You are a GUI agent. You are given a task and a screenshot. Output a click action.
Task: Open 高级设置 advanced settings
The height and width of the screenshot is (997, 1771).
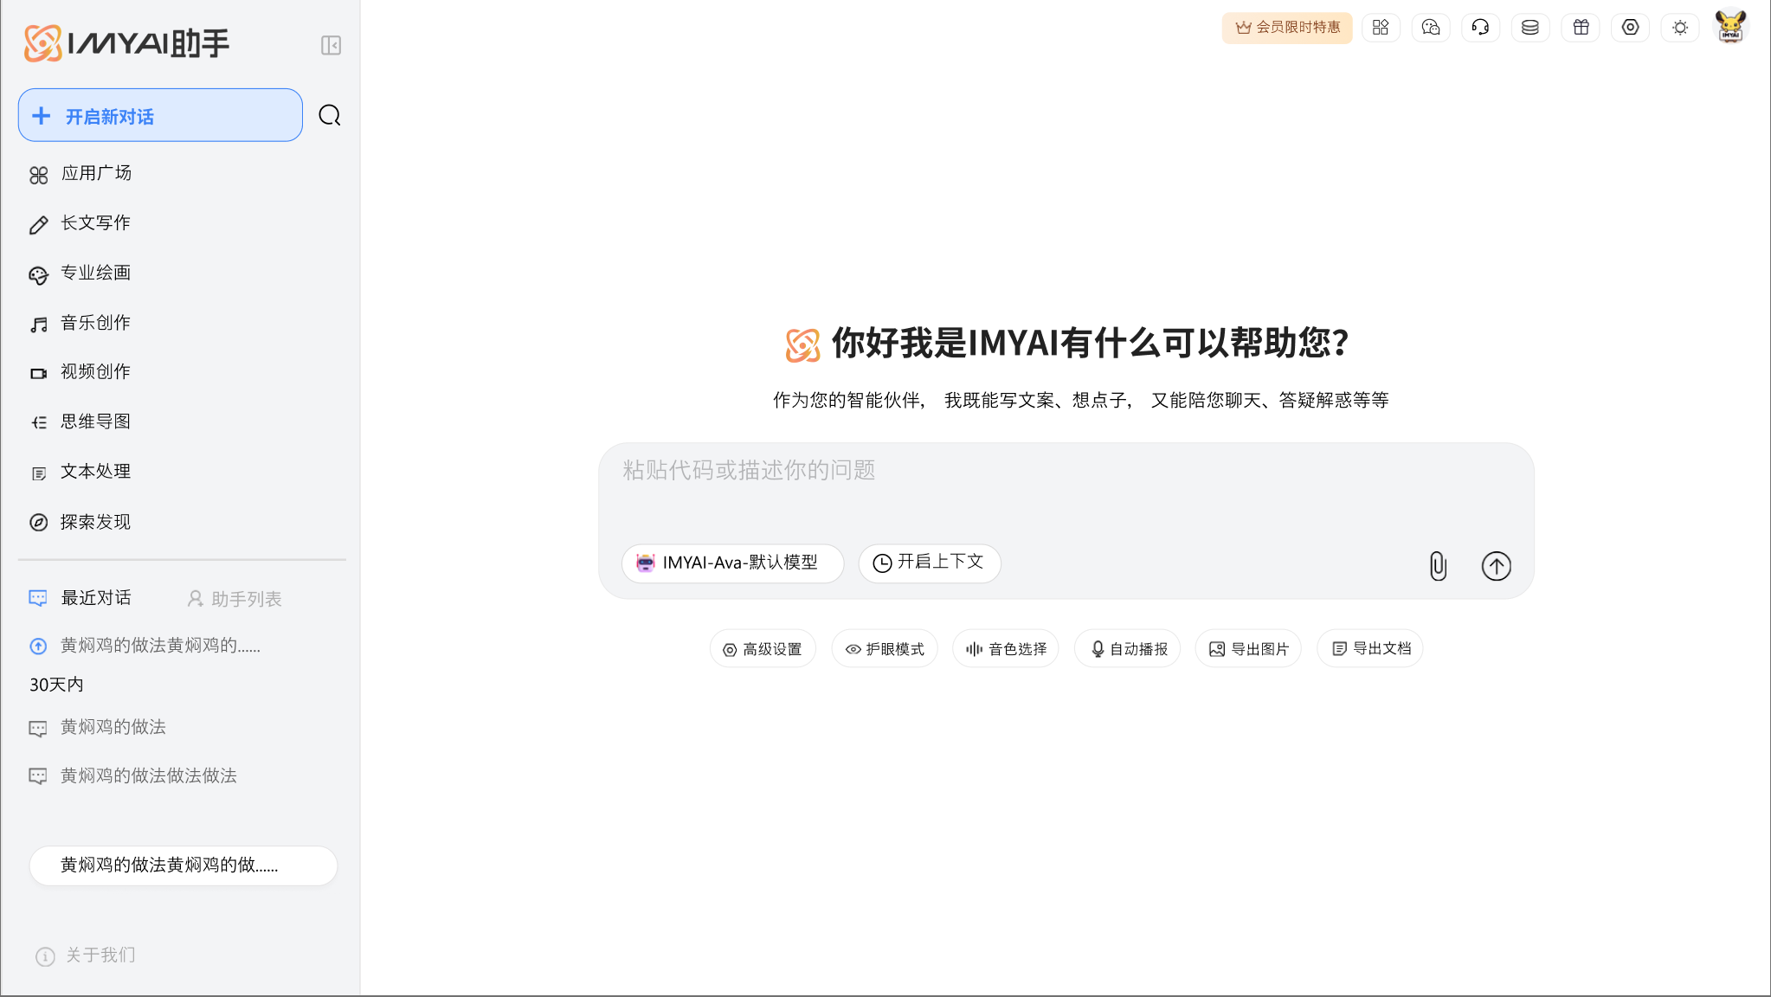pos(763,649)
